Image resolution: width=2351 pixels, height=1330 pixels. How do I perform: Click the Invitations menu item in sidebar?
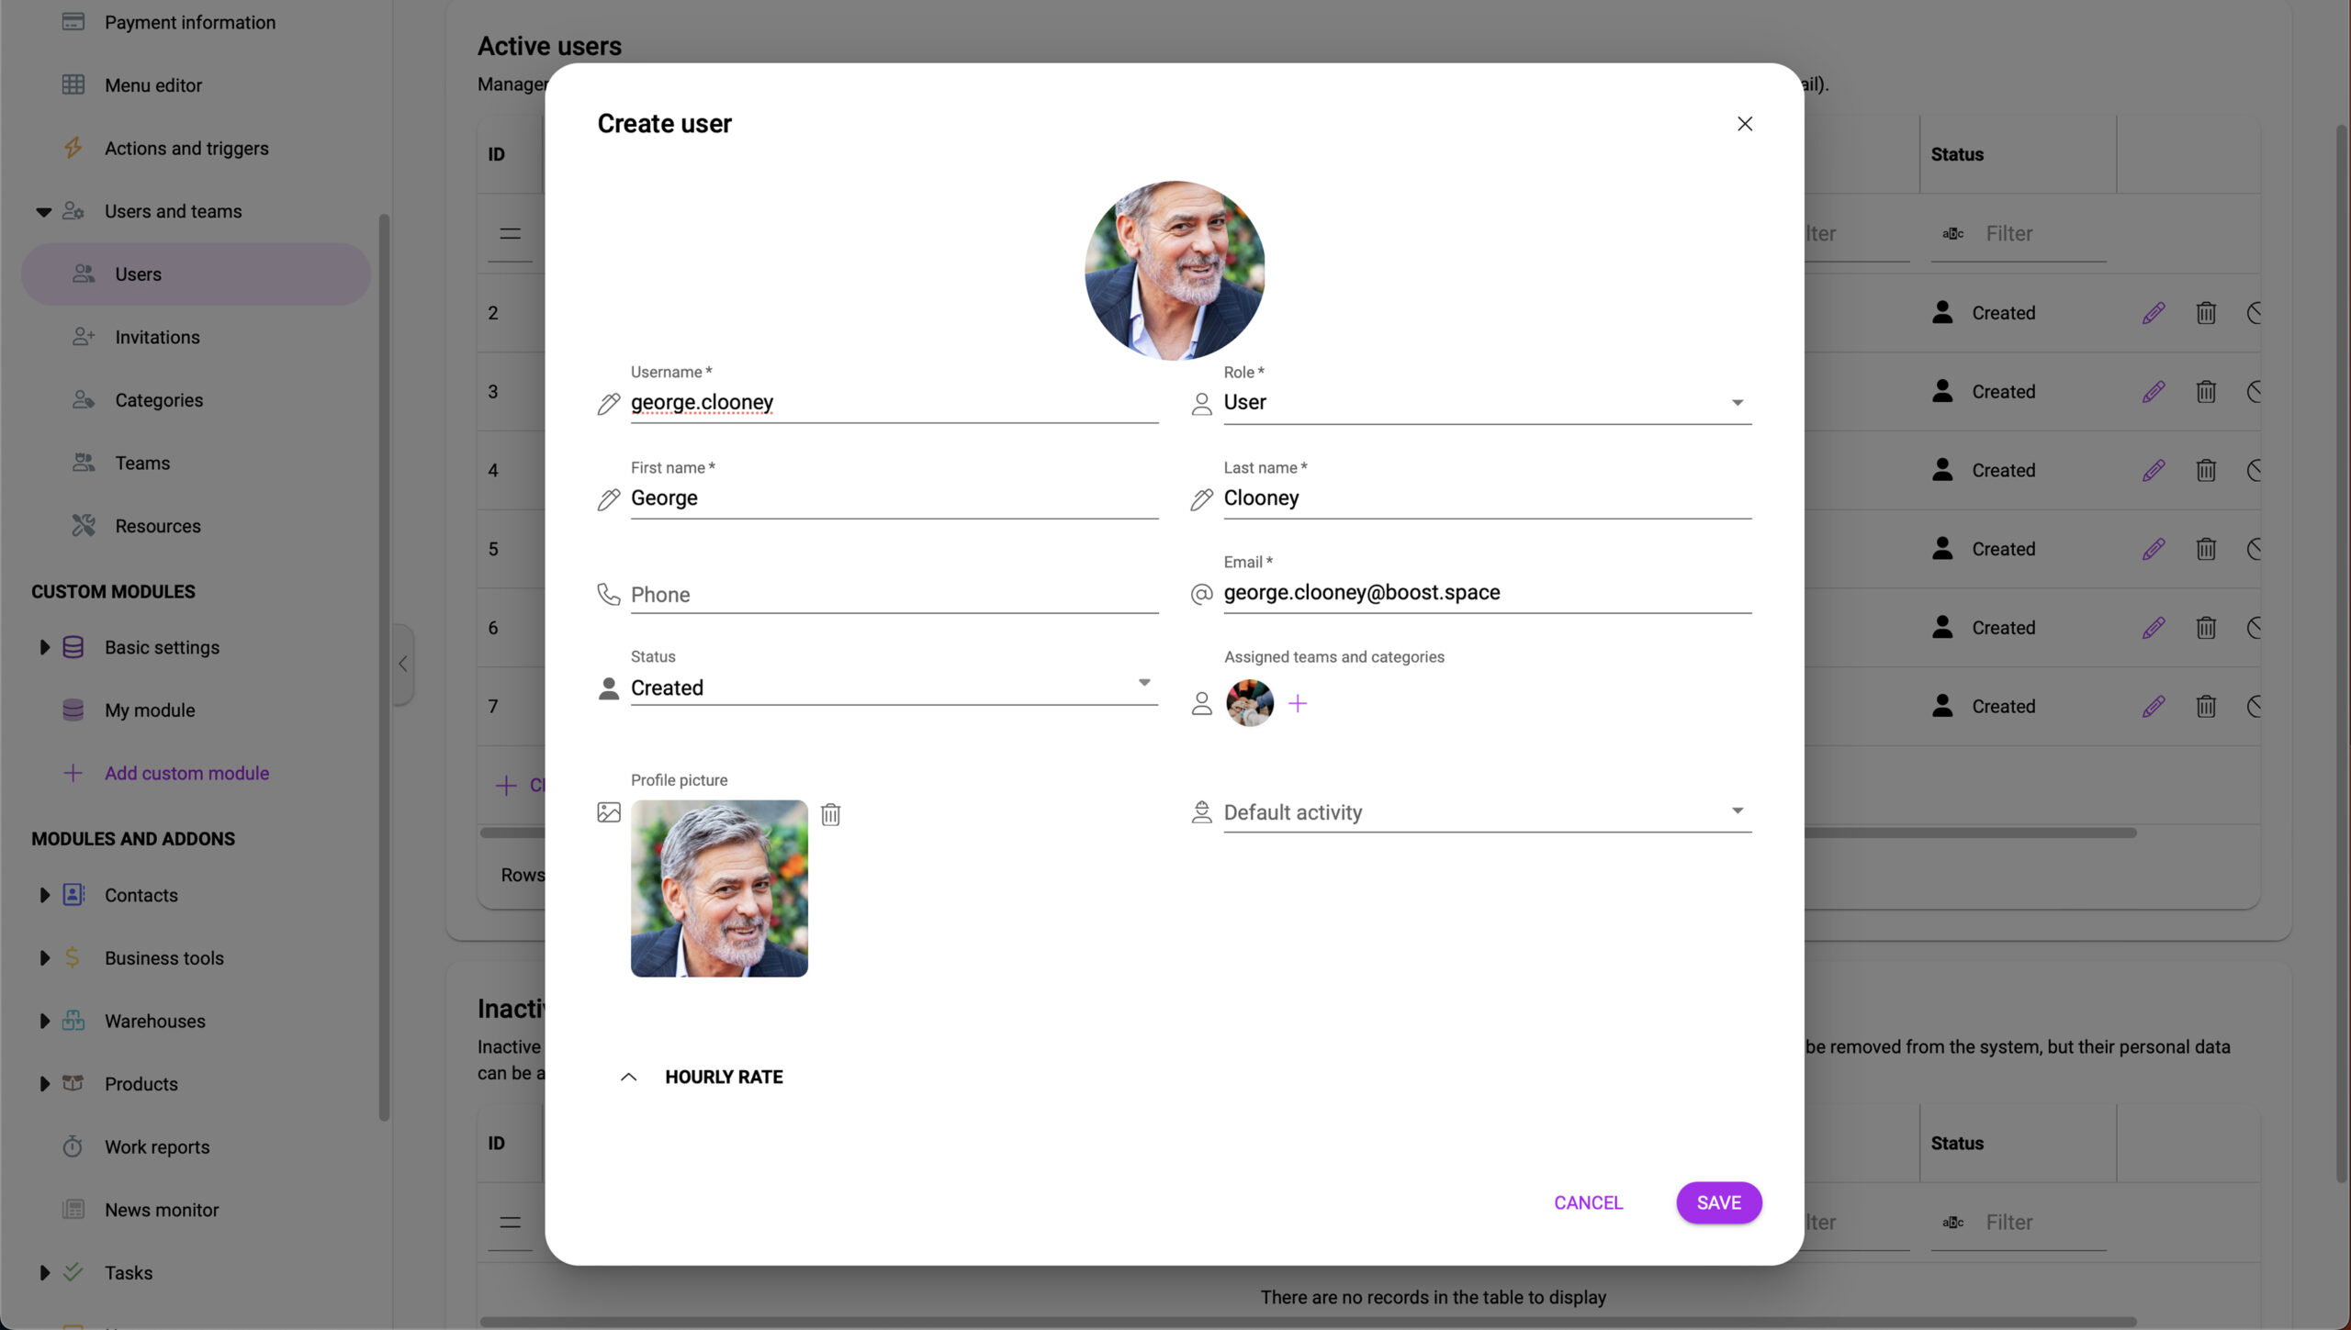click(x=157, y=338)
